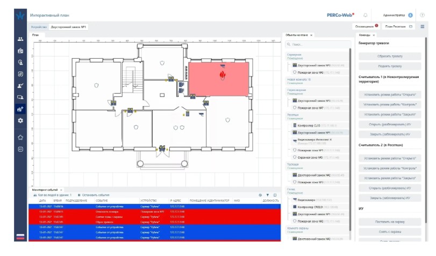Open the hamburger menu at top right

pos(423,26)
